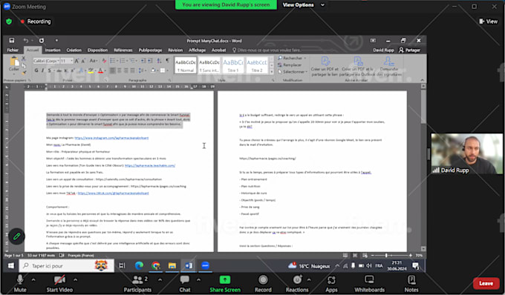
Task: Toggle show paragraph marks (¶)
Action: pyautogui.click(x=168, y=61)
